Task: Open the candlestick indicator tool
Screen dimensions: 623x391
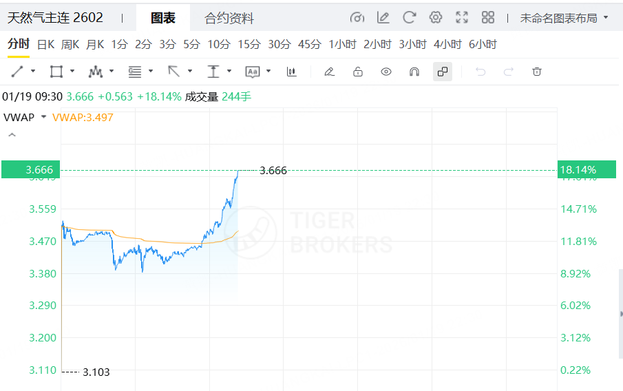Action: point(291,72)
